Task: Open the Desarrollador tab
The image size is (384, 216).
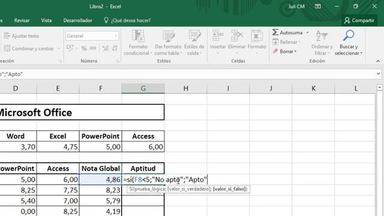Action: [77, 20]
